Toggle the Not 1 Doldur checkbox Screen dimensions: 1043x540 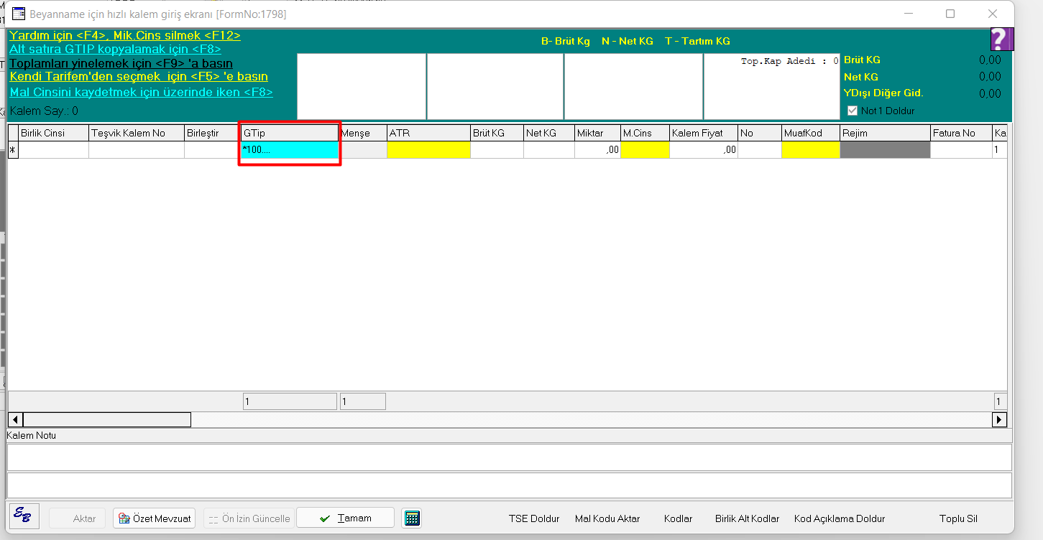853,111
